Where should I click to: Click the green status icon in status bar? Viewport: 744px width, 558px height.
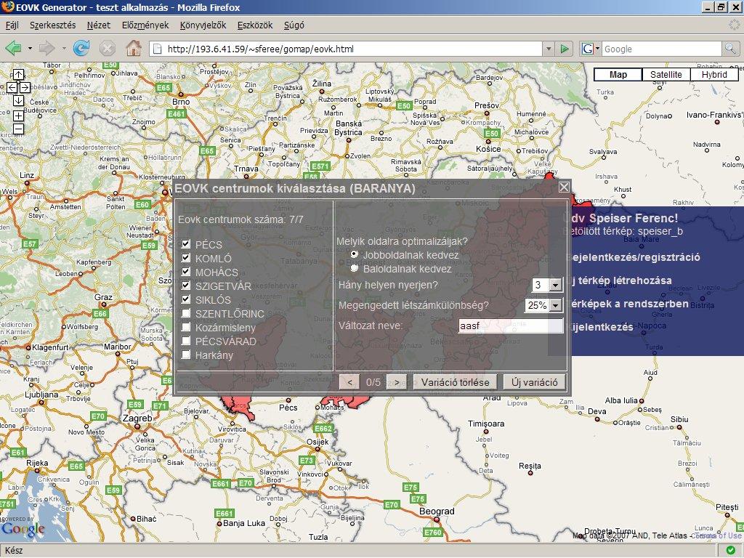pos(731,551)
